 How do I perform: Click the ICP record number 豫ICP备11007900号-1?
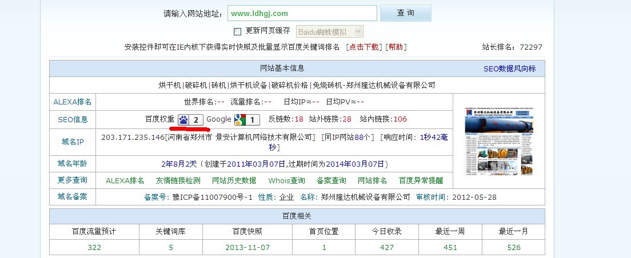coord(213,197)
